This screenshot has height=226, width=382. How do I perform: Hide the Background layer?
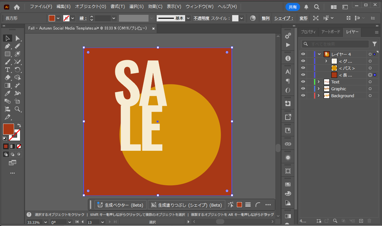[303, 96]
